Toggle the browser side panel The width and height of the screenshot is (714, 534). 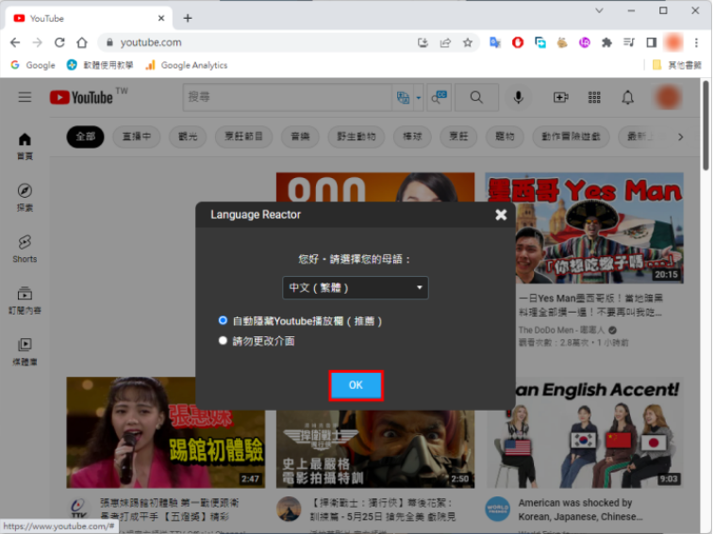pos(652,42)
